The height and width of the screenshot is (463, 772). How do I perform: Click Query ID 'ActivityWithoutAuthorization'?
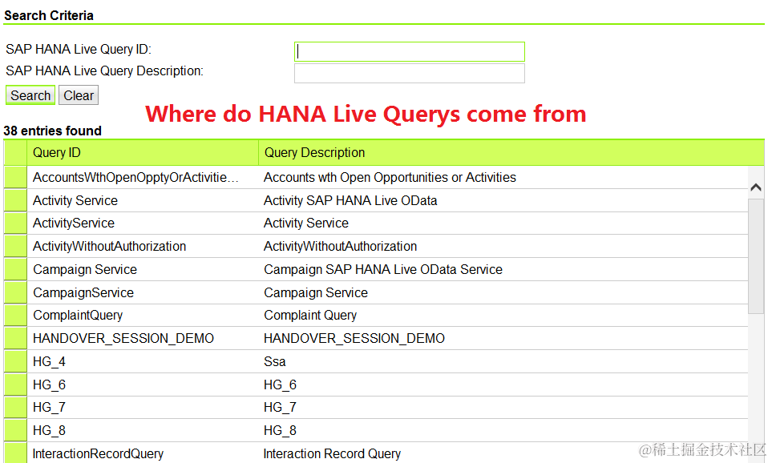(x=109, y=246)
